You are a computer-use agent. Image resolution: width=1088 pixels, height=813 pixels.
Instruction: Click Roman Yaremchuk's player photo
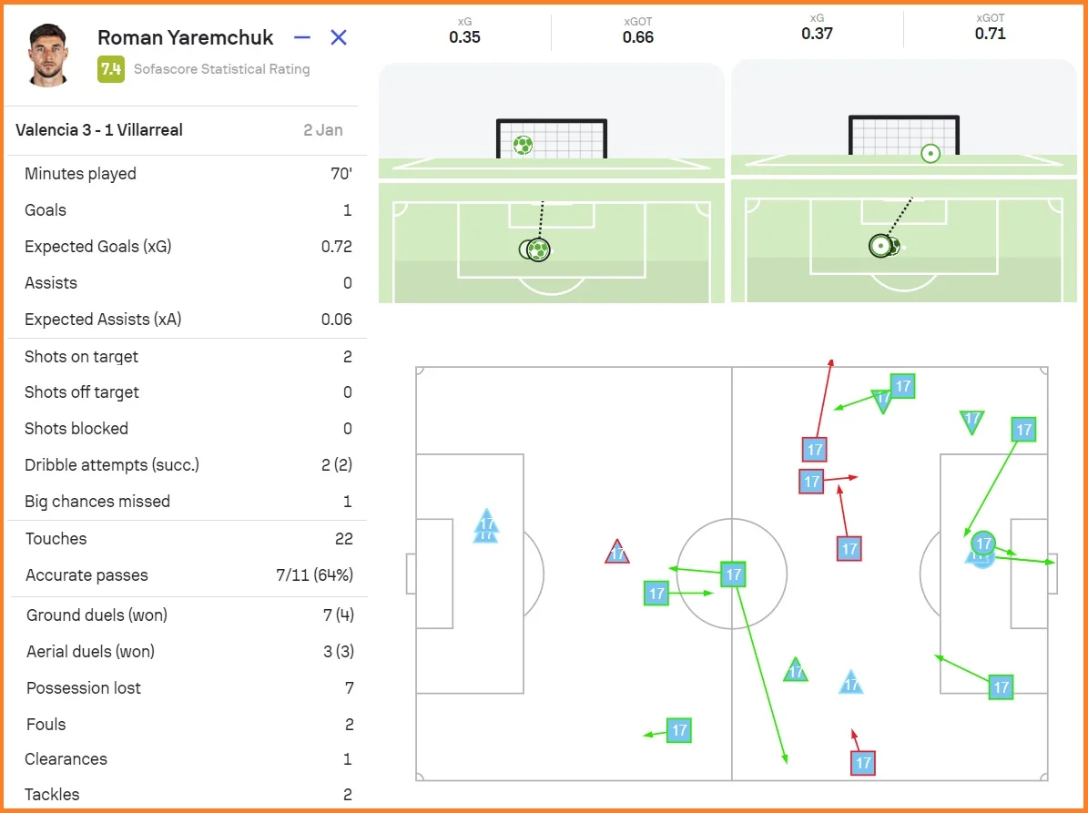pyautogui.click(x=47, y=54)
